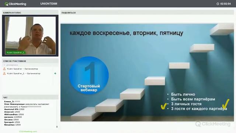
Task: Open the Камера и голос panel header
Action: click(x=30, y=13)
